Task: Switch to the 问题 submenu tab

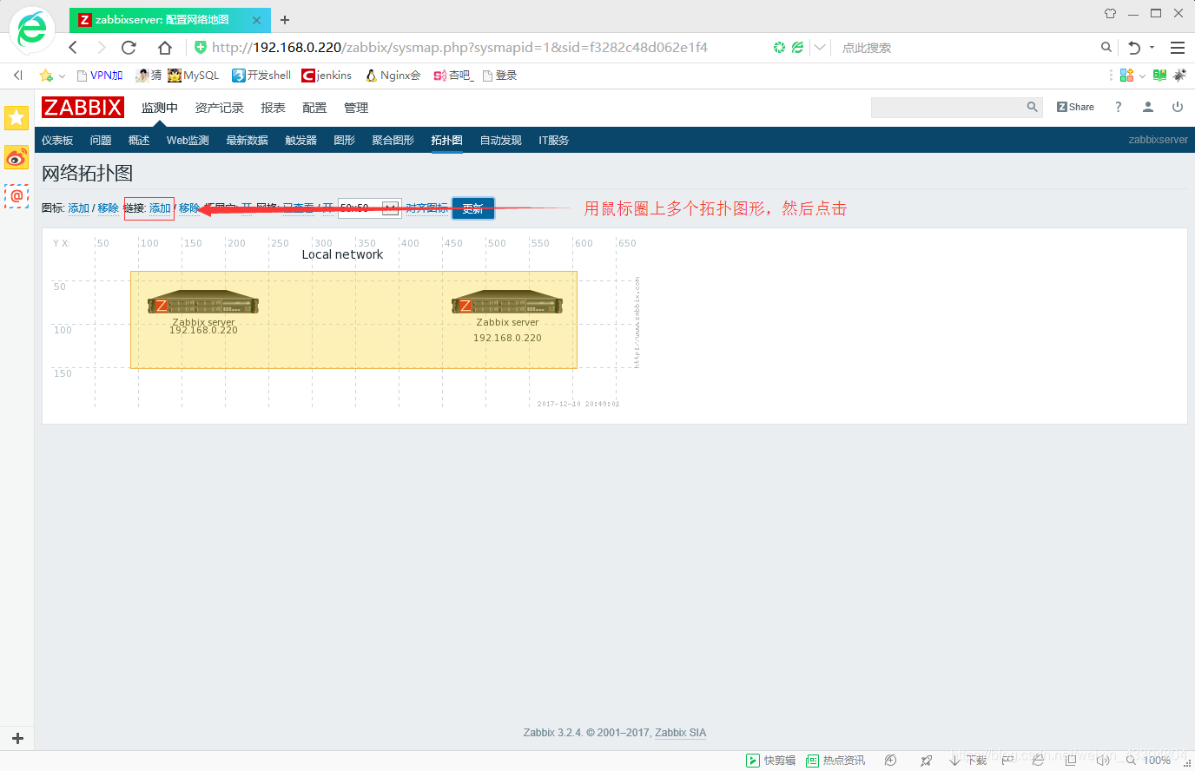Action: [101, 140]
